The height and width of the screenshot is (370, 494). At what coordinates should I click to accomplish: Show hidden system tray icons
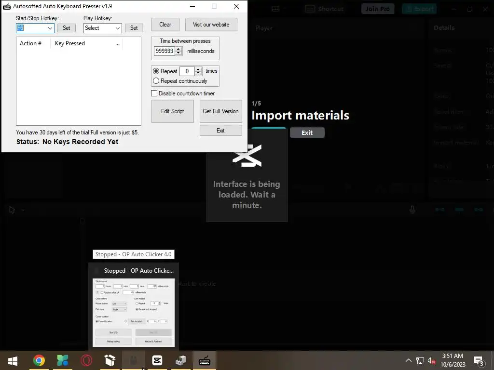(408, 360)
